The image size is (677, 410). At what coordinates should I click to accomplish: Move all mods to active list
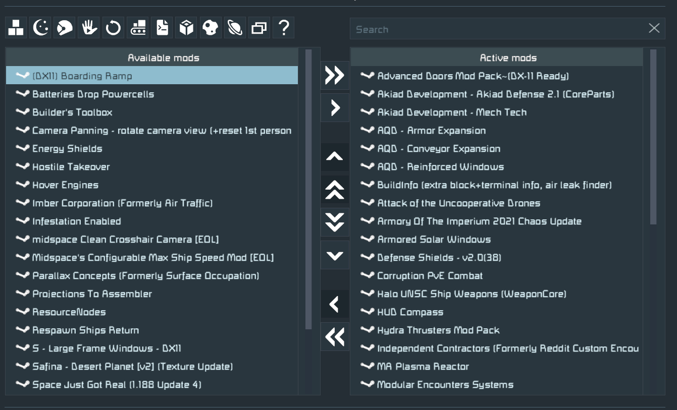[335, 76]
